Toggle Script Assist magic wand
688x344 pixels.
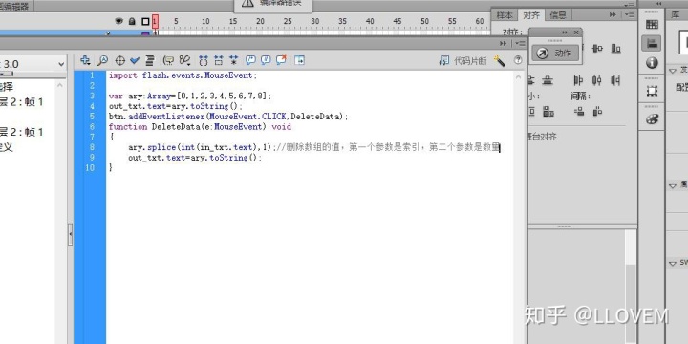point(500,61)
